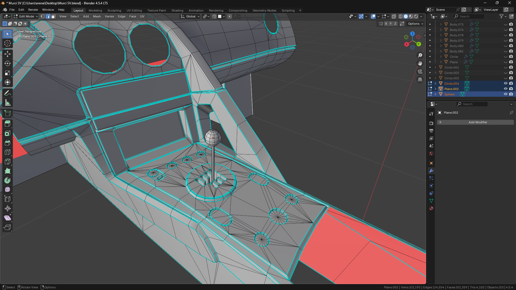516x290 pixels.
Task: Select the Inset Faces tool
Action: tap(8, 133)
